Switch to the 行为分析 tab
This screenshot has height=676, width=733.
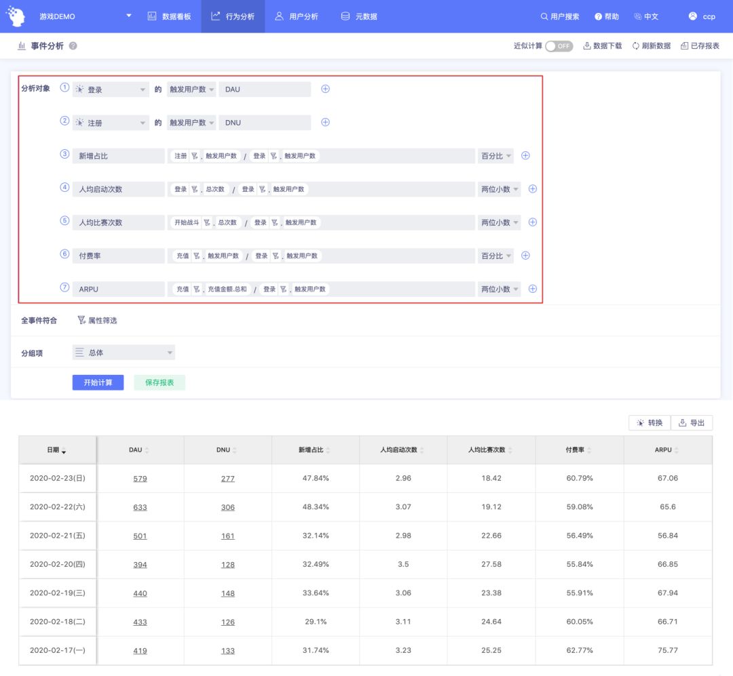point(233,16)
